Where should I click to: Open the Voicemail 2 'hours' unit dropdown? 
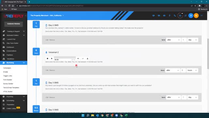pos(192,70)
